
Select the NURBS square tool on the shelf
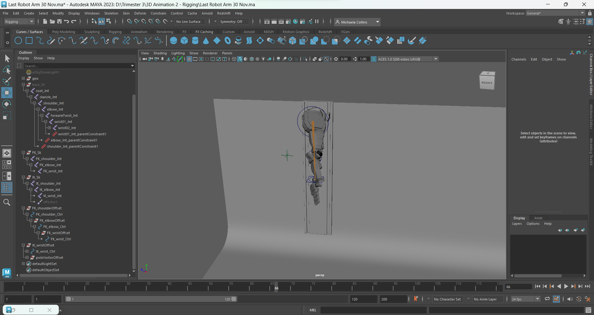pyautogui.click(x=29, y=40)
